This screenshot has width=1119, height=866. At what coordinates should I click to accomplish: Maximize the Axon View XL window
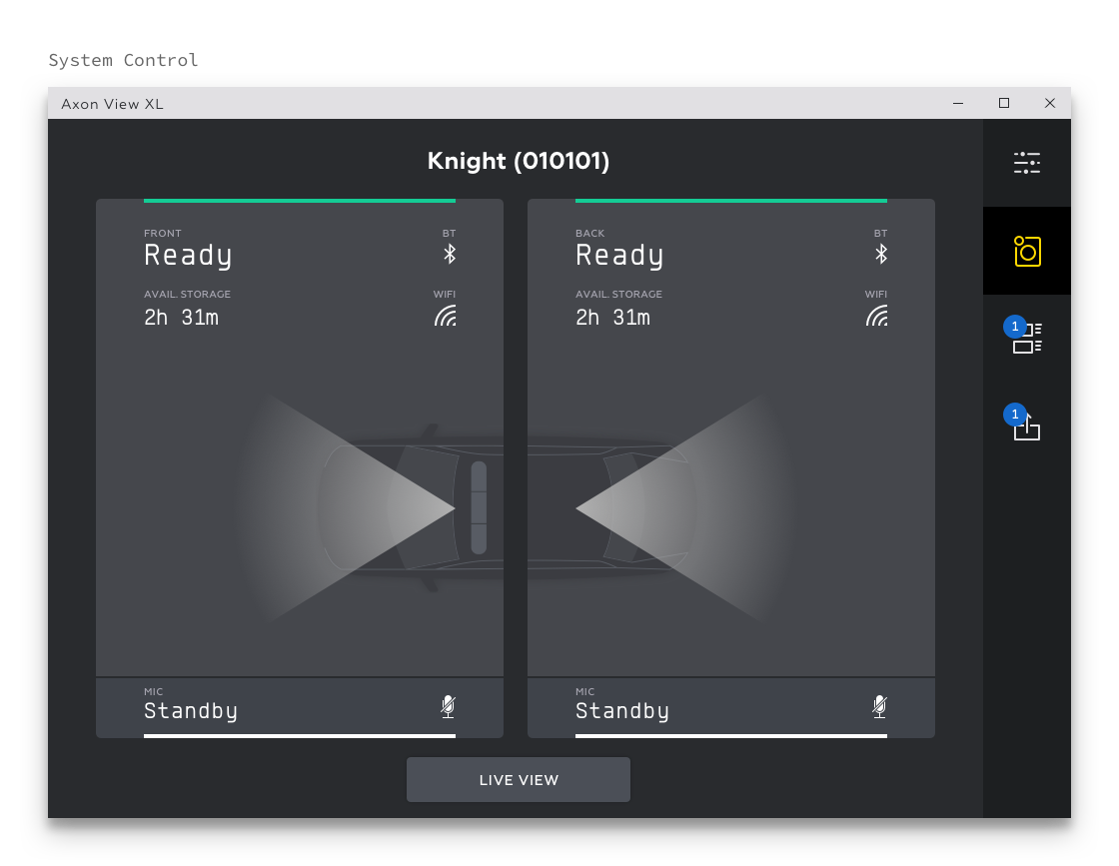1004,104
